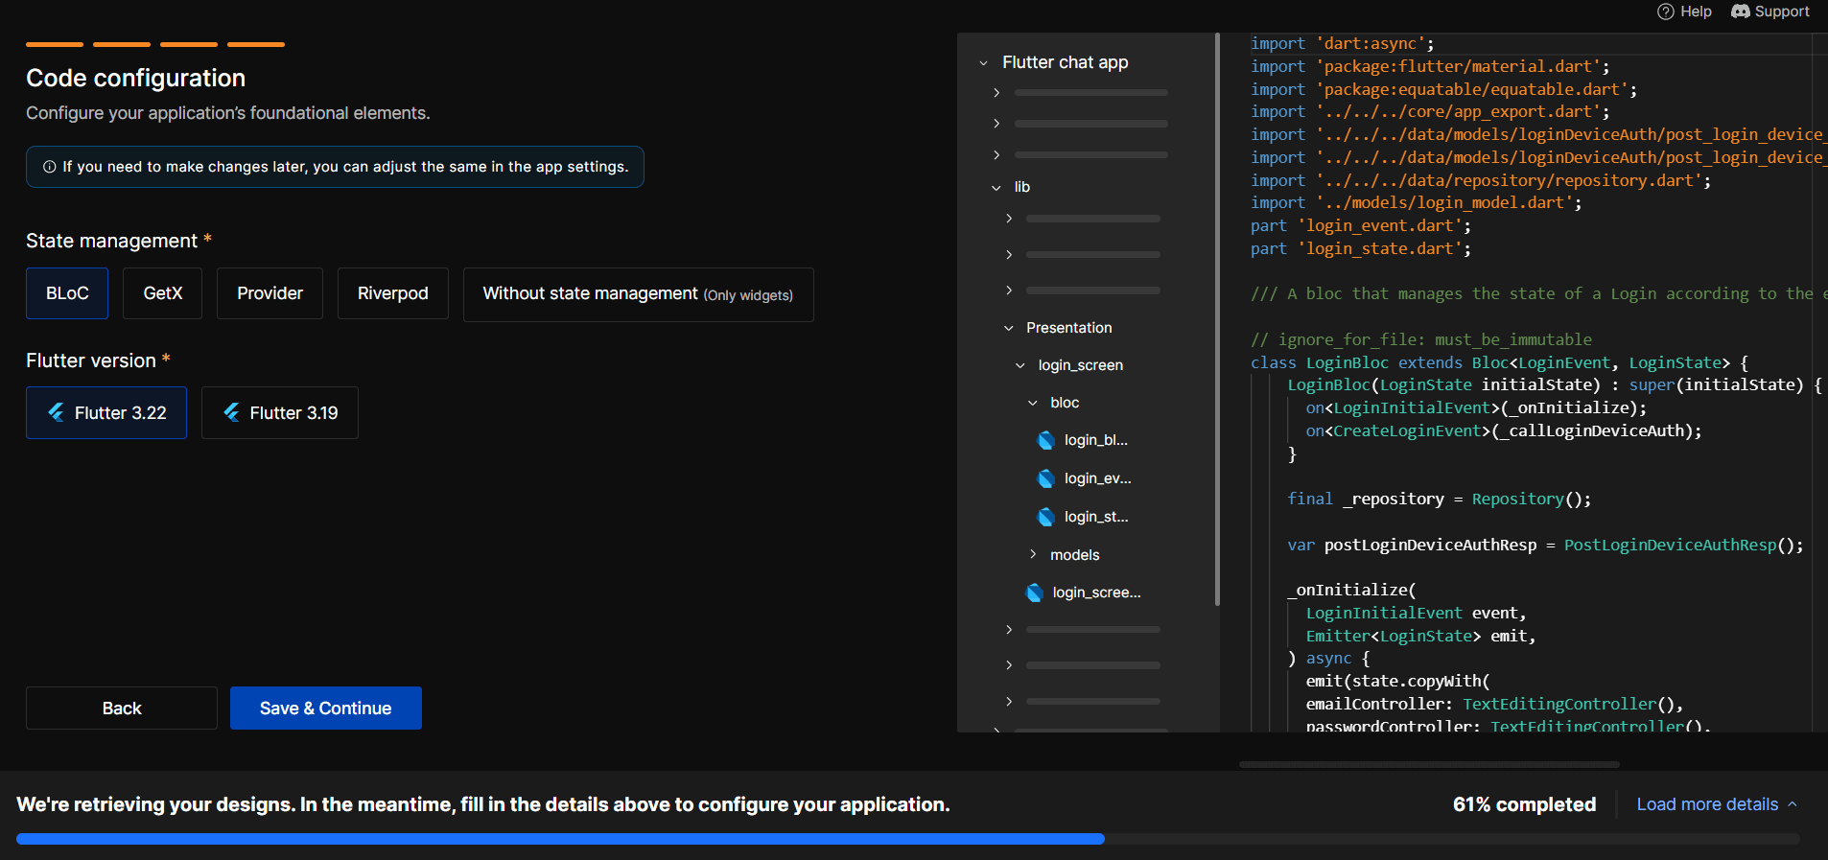This screenshot has width=1828, height=860.
Task: Click the login_ev... Dart file icon
Action: (1046, 478)
